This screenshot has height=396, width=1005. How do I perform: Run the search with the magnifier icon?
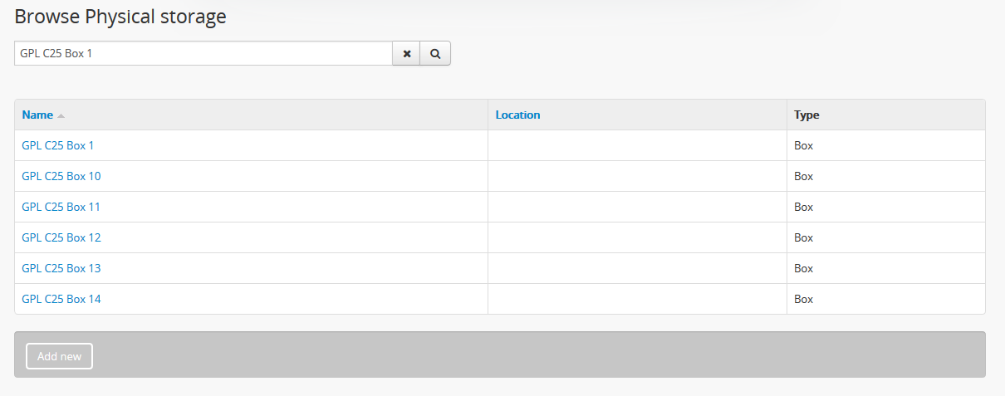[435, 54]
